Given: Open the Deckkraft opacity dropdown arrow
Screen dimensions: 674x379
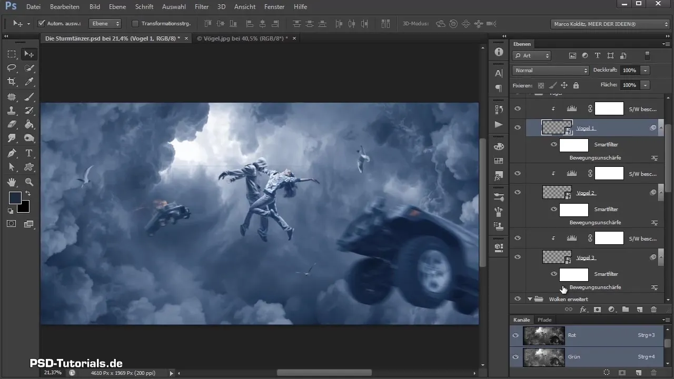Looking at the screenshot, I should (645, 71).
